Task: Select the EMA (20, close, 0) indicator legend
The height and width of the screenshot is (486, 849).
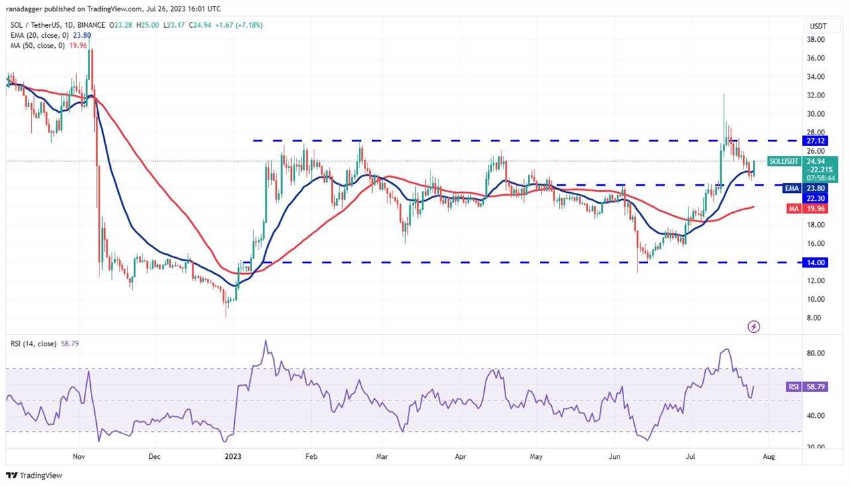Action: [50, 34]
